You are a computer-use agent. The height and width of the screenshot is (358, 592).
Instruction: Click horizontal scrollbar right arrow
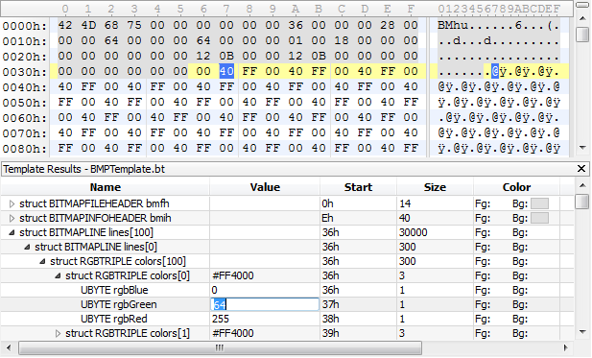coord(565,347)
